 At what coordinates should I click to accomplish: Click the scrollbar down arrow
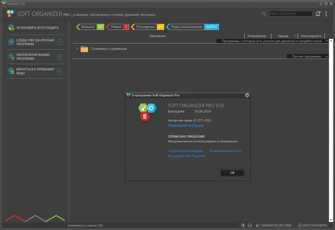[331, 220]
